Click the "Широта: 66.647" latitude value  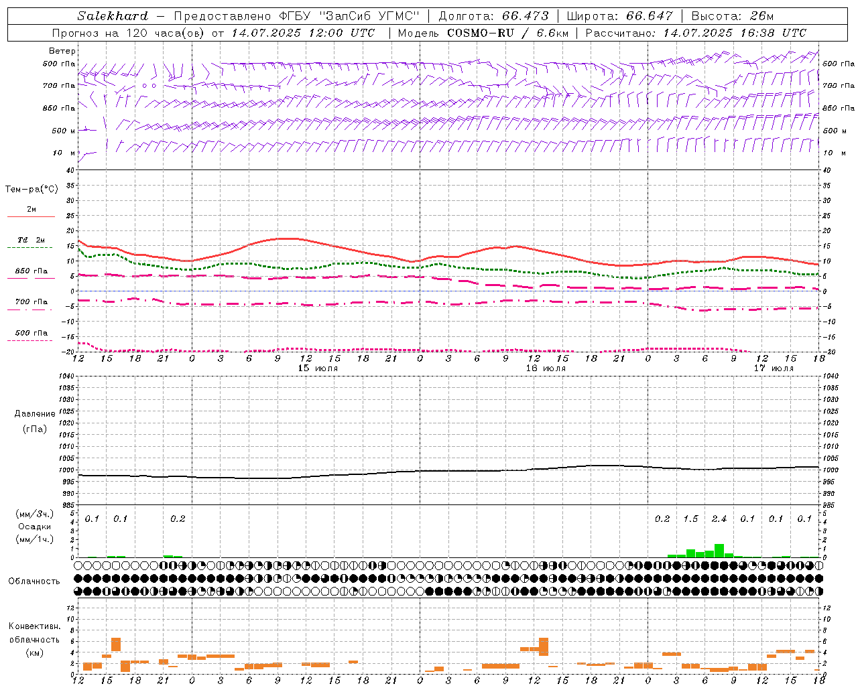[x=620, y=16]
